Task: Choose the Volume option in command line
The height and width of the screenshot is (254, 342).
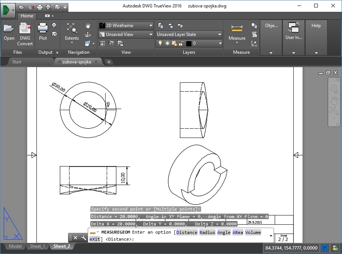Action: 253,232
